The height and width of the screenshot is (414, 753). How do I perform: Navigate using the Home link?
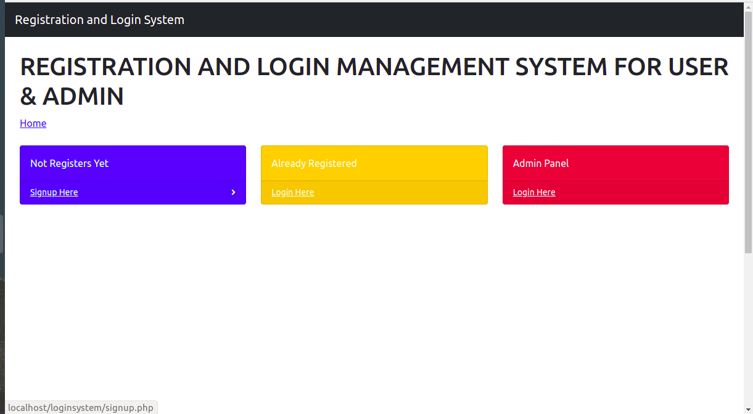pyautogui.click(x=33, y=123)
